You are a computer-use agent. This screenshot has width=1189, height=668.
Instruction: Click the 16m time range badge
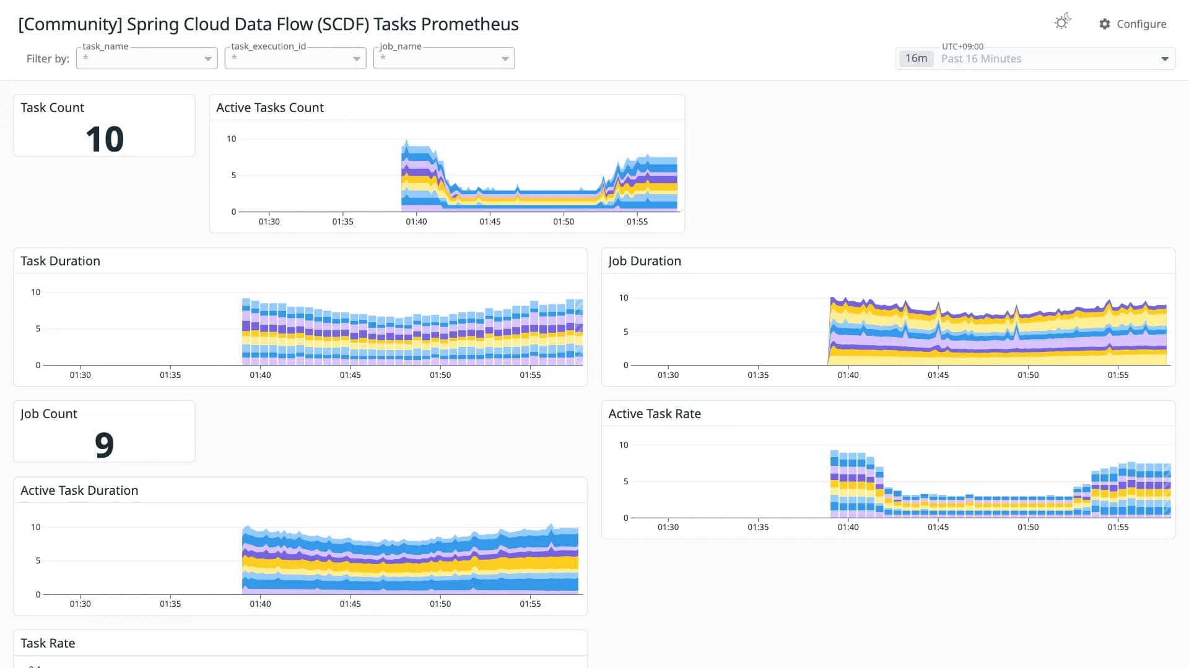coord(916,58)
